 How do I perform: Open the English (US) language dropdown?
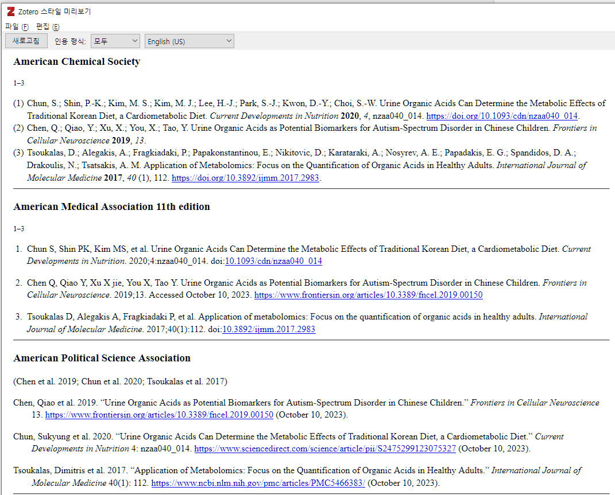click(189, 41)
